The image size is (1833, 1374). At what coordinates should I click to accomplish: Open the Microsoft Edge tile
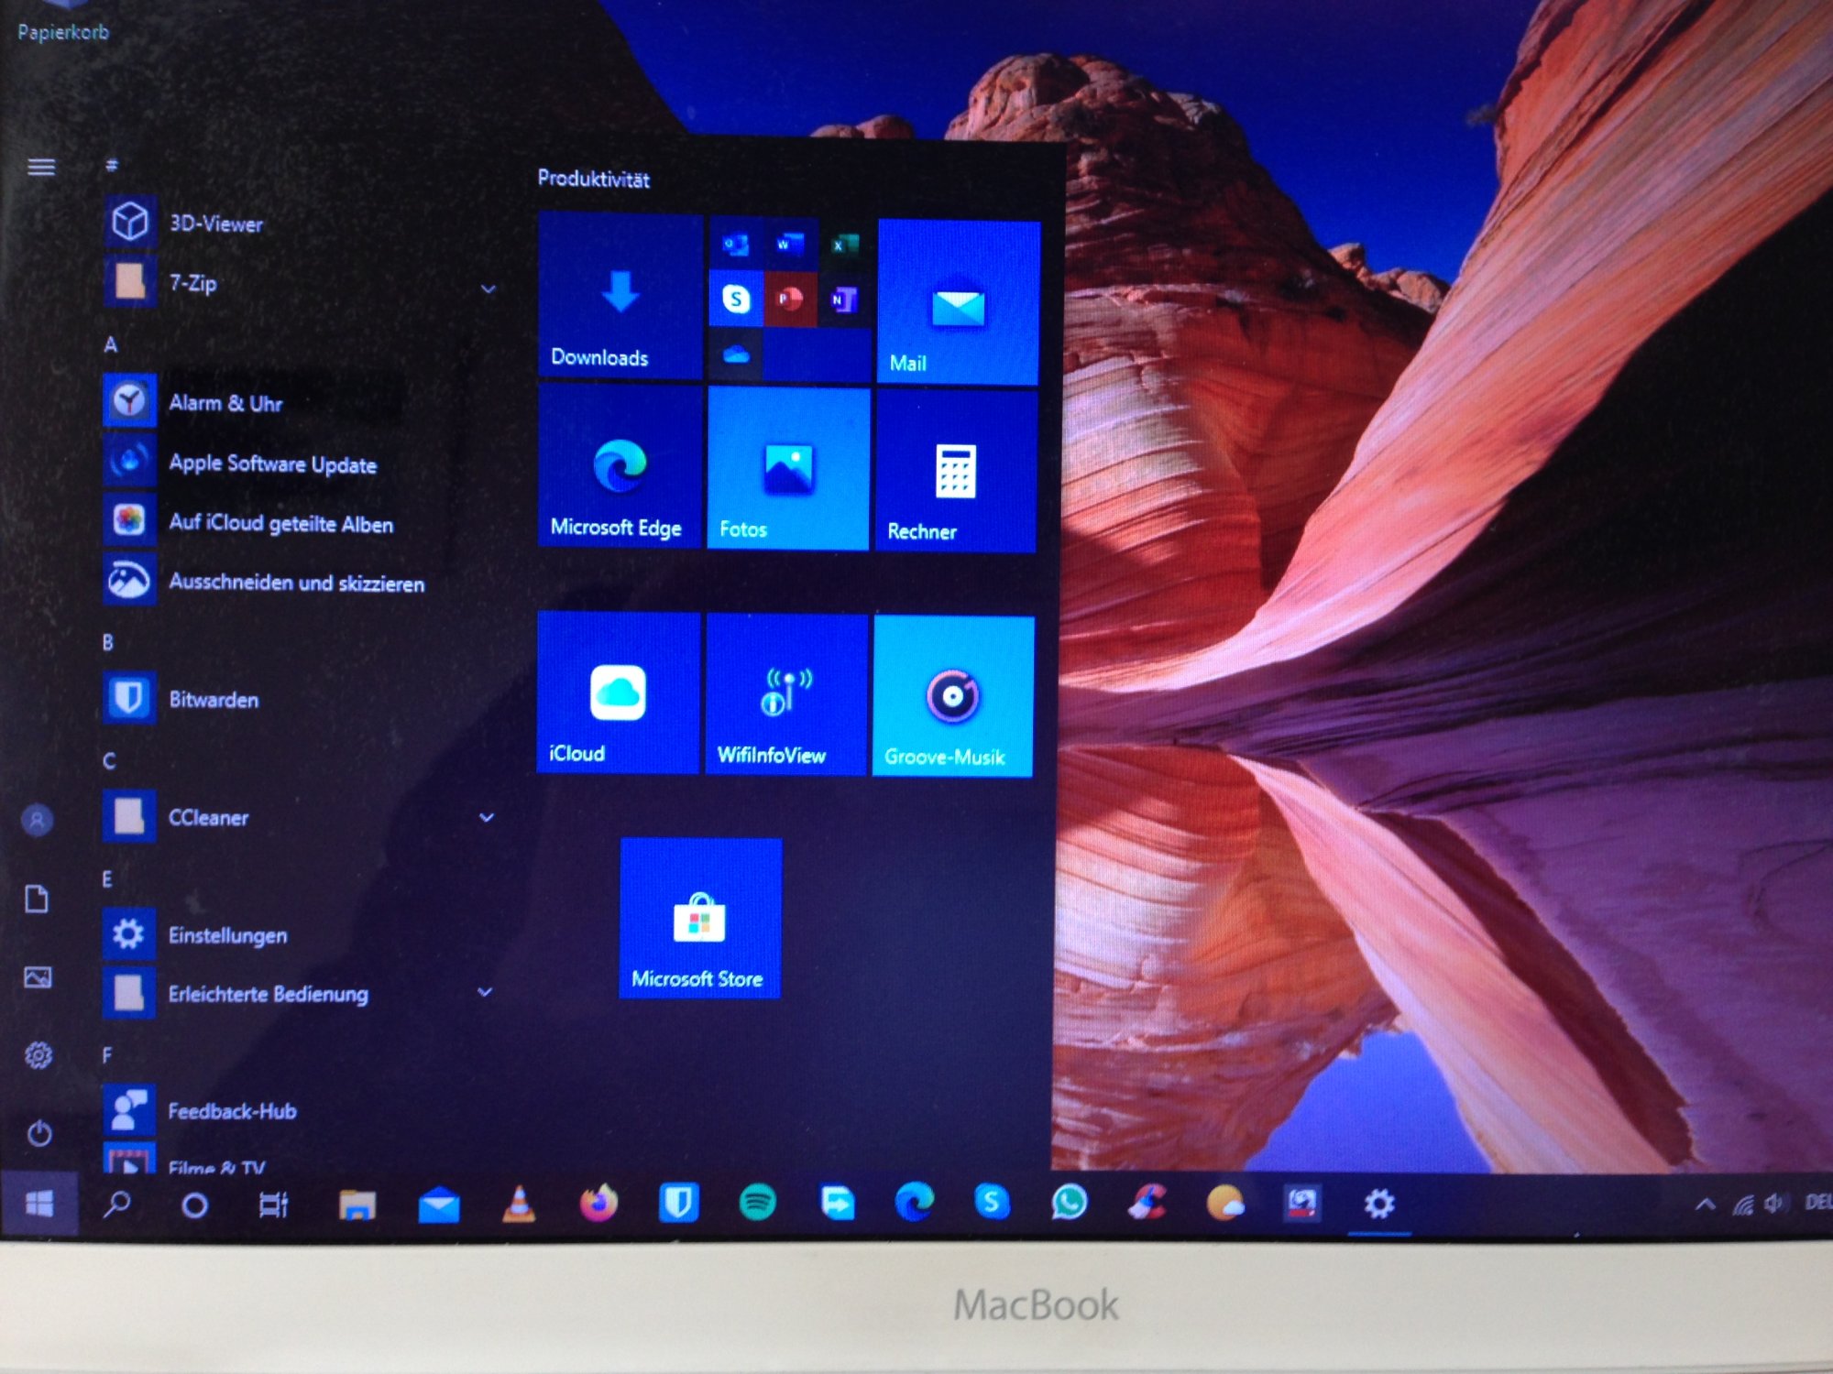tap(620, 467)
